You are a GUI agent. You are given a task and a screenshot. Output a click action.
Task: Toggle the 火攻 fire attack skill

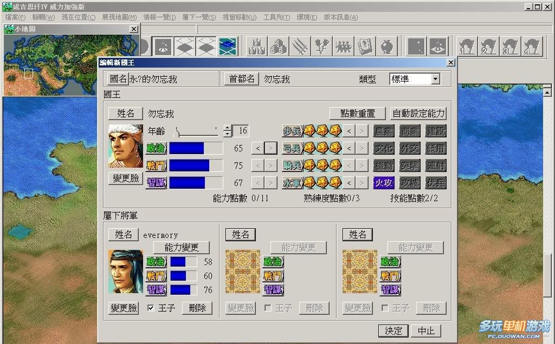pos(384,183)
